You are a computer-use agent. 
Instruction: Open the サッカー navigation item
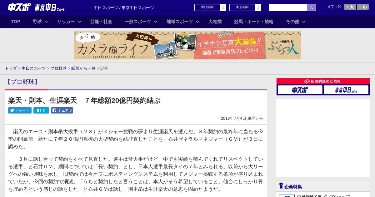tap(66, 22)
